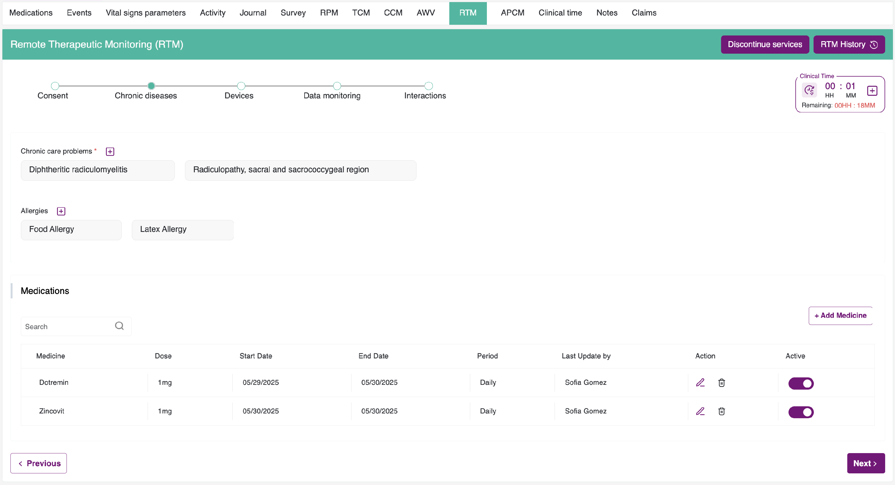Image resolution: width=895 pixels, height=485 pixels.
Task: Open RTM History
Action: point(849,44)
